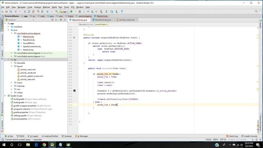Collapse the Gradle Scripts node
The image size is (263, 148).
(5, 96)
